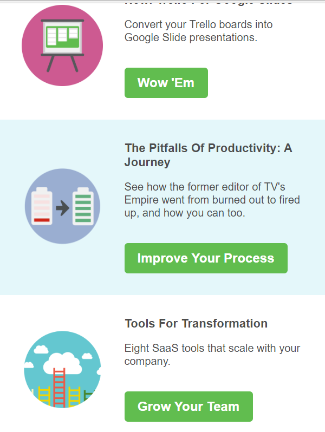Open The Pitfalls Of Productivity heading
Screen dimensions: 325x432
coord(208,155)
